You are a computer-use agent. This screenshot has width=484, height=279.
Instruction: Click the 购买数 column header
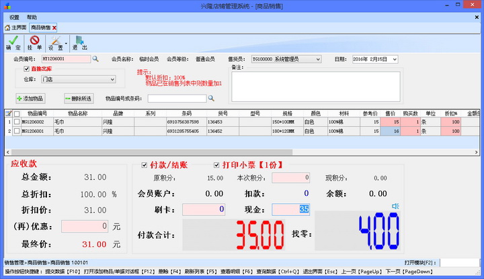tap(410, 113)
